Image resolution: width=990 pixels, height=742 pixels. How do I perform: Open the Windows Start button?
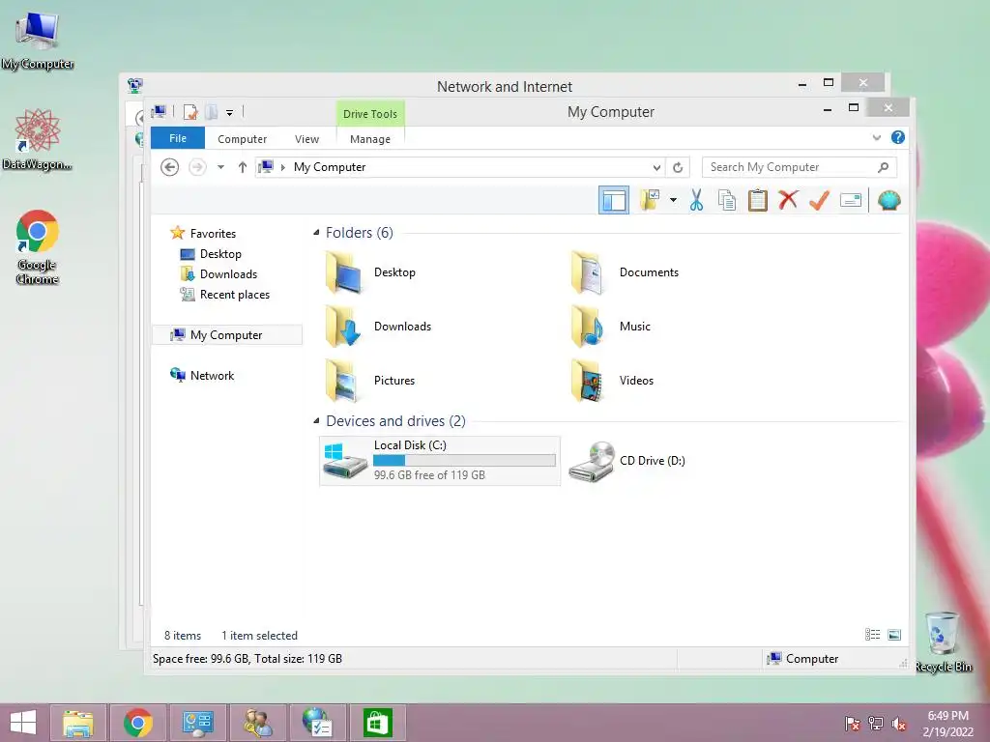click(23, 723)
